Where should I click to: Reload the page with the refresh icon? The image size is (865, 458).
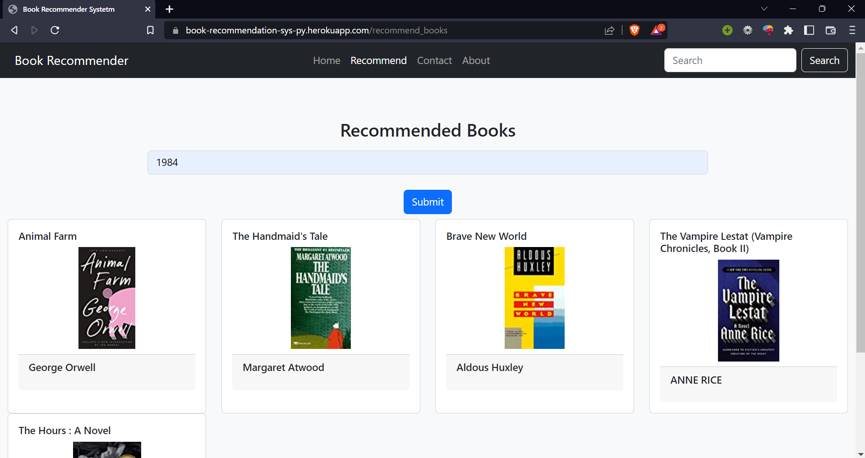click(x=55, y=30)
